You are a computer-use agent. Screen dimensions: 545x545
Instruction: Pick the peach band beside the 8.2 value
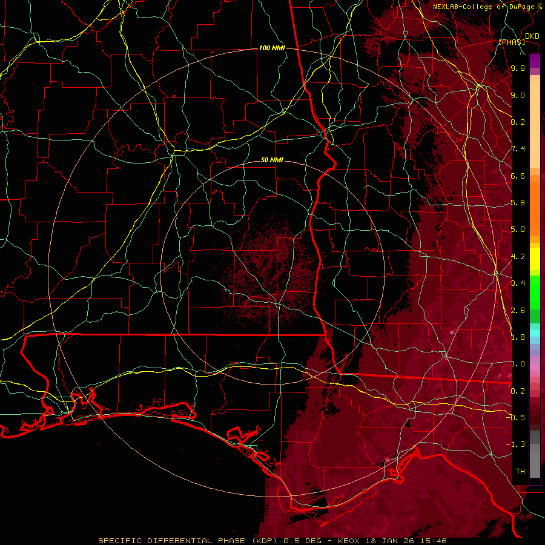click(x=535, y=124)
